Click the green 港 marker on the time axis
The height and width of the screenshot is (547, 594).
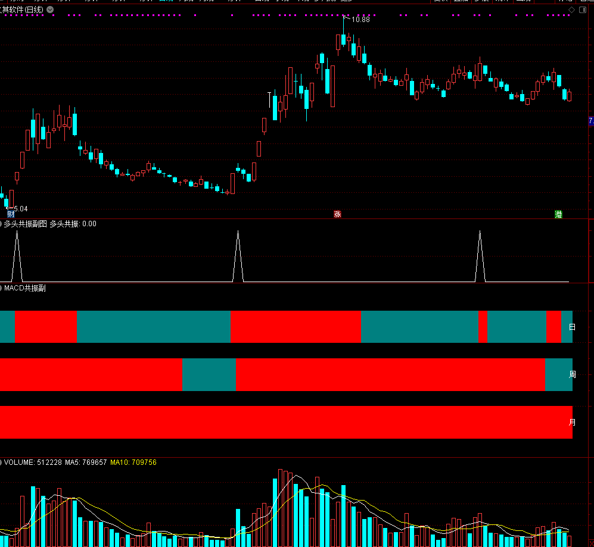pos(558,214)
